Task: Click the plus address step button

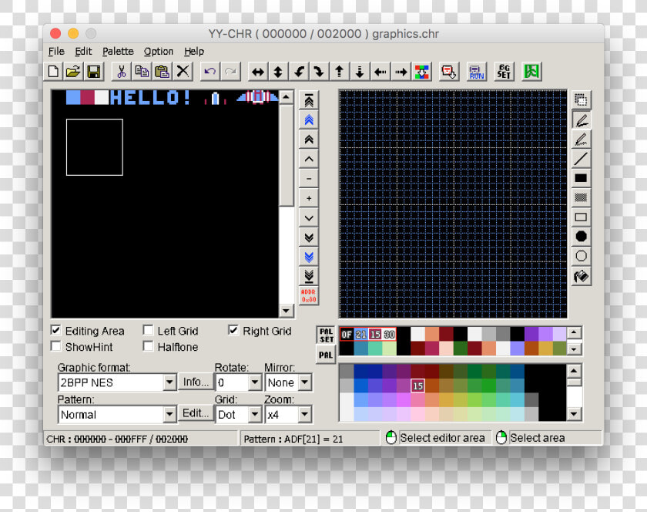Action: [x=309, y=198]
